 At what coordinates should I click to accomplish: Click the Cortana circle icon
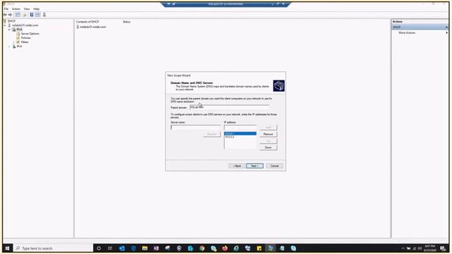[x=99, y=248]
